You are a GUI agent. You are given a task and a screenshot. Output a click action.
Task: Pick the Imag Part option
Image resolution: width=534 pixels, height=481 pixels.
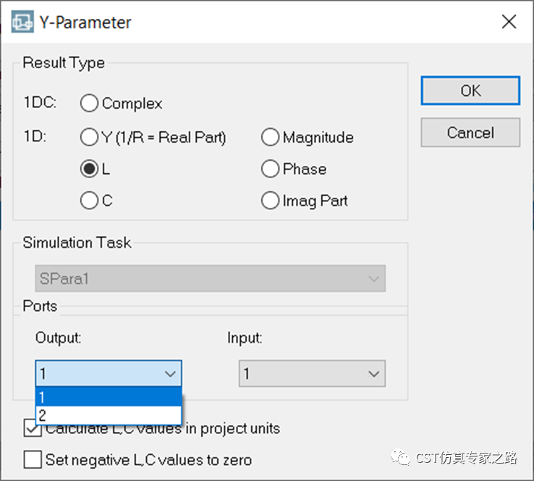271,201
